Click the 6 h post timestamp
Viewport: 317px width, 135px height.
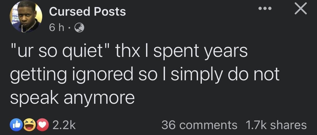56,27
